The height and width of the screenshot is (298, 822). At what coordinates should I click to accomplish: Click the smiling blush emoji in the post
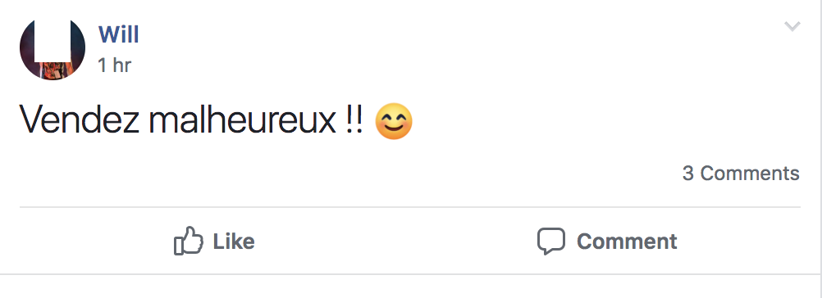click(x=395, y=121)
